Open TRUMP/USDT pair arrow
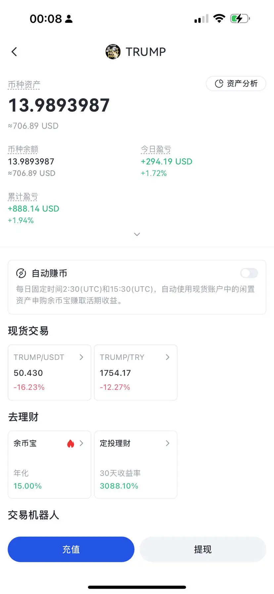This screenshot has width=274, height=594. (x=81, y=357)
